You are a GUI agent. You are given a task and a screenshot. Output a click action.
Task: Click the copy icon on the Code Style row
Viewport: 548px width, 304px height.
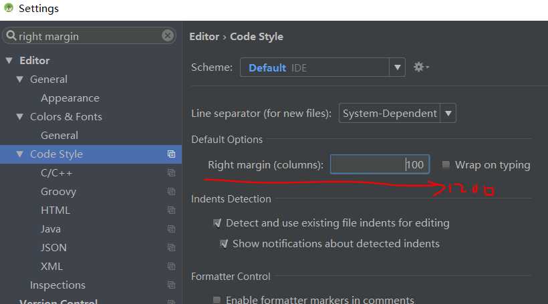[171, 154]
